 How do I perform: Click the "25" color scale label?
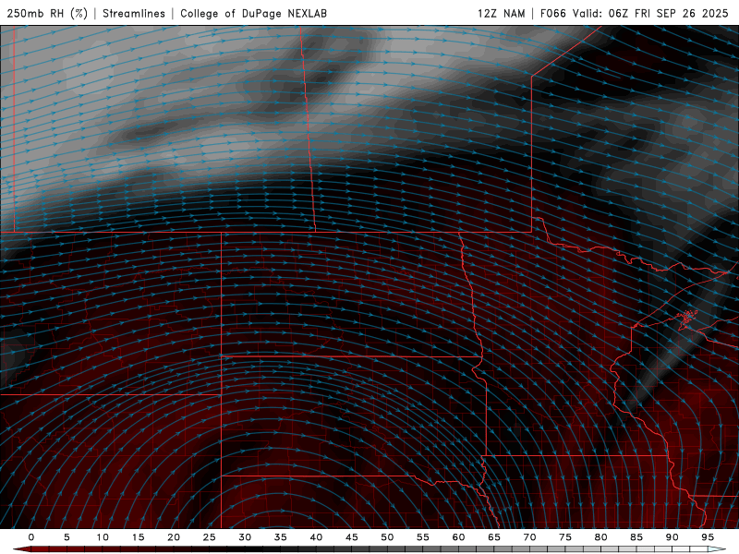click(x=210, y=537)
